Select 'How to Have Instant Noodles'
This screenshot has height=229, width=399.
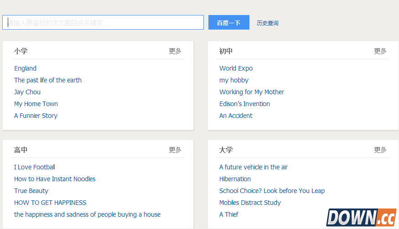click(x=55, y=179)
